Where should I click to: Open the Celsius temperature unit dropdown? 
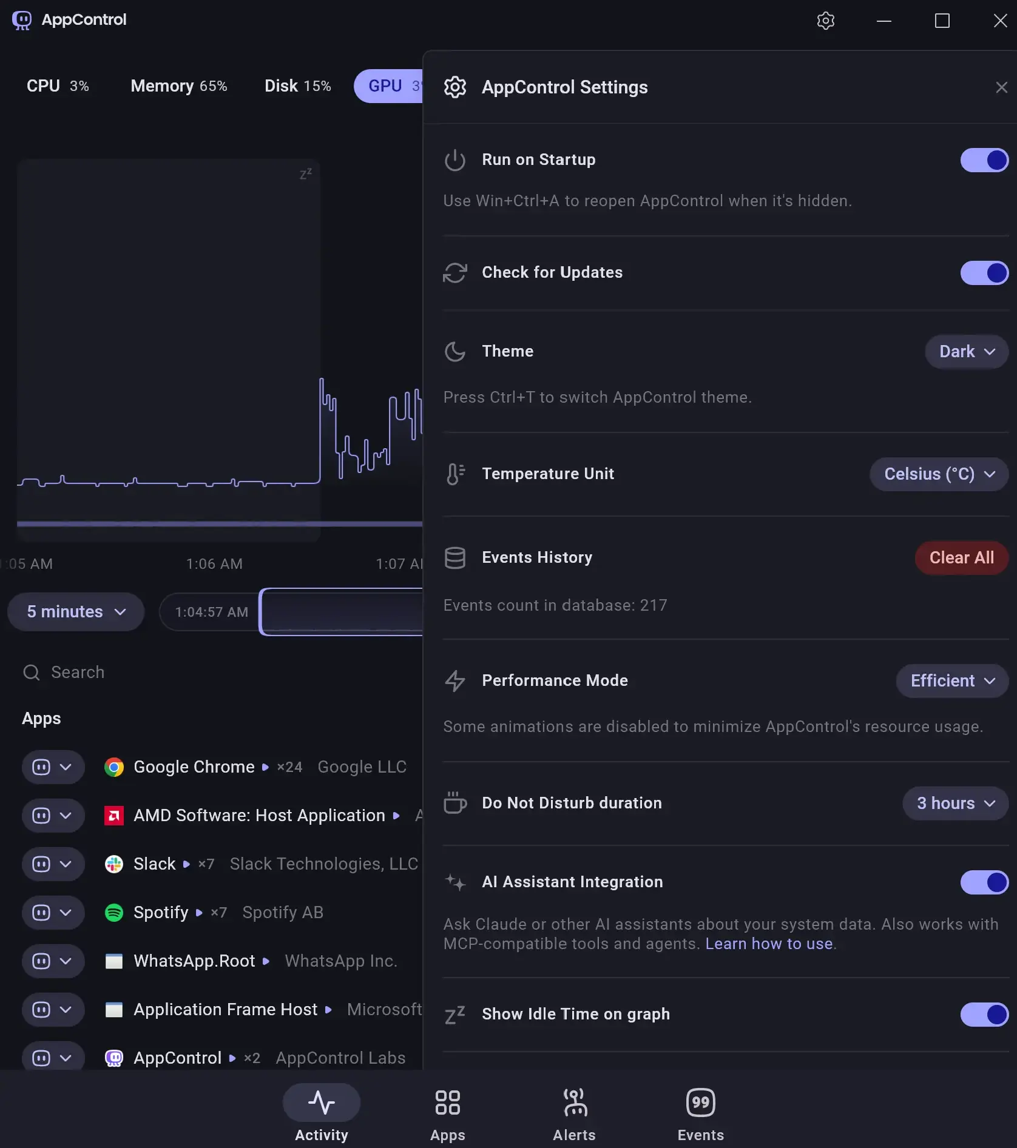pyautogui.click(x=939, y=474)
